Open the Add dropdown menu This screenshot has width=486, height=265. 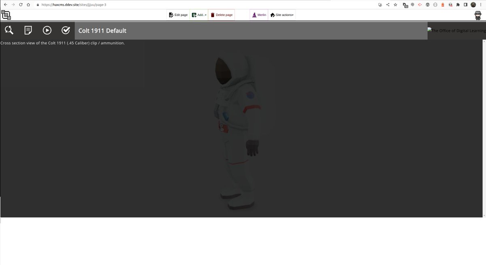(199, 15)
